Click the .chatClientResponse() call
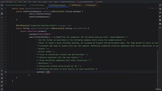Viewport: 162px width, 91px height. coord(39,17)
